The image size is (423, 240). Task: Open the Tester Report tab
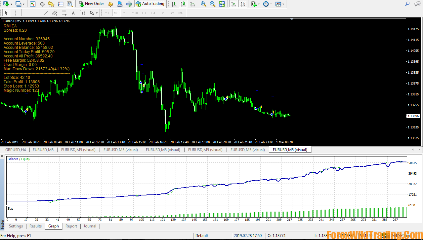pos(71,226)
